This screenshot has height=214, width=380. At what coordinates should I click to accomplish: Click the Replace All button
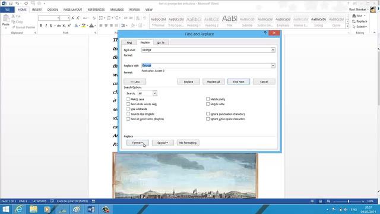point(214,82)
